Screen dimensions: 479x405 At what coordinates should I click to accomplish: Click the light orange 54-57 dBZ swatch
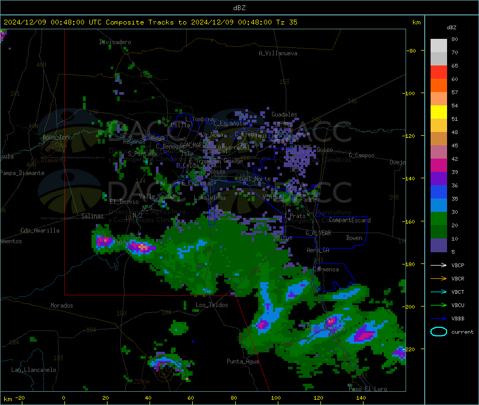(439, 98)
